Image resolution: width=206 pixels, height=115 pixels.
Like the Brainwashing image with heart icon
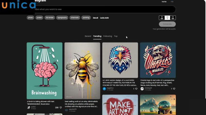click(61, 108)
